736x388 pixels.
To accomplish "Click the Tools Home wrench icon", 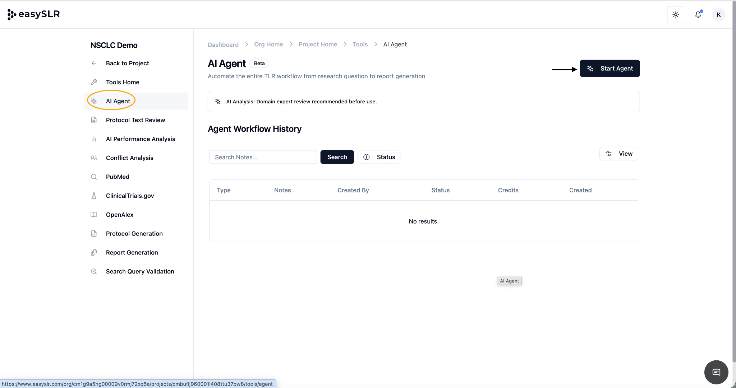I will (x=94, y=82).
